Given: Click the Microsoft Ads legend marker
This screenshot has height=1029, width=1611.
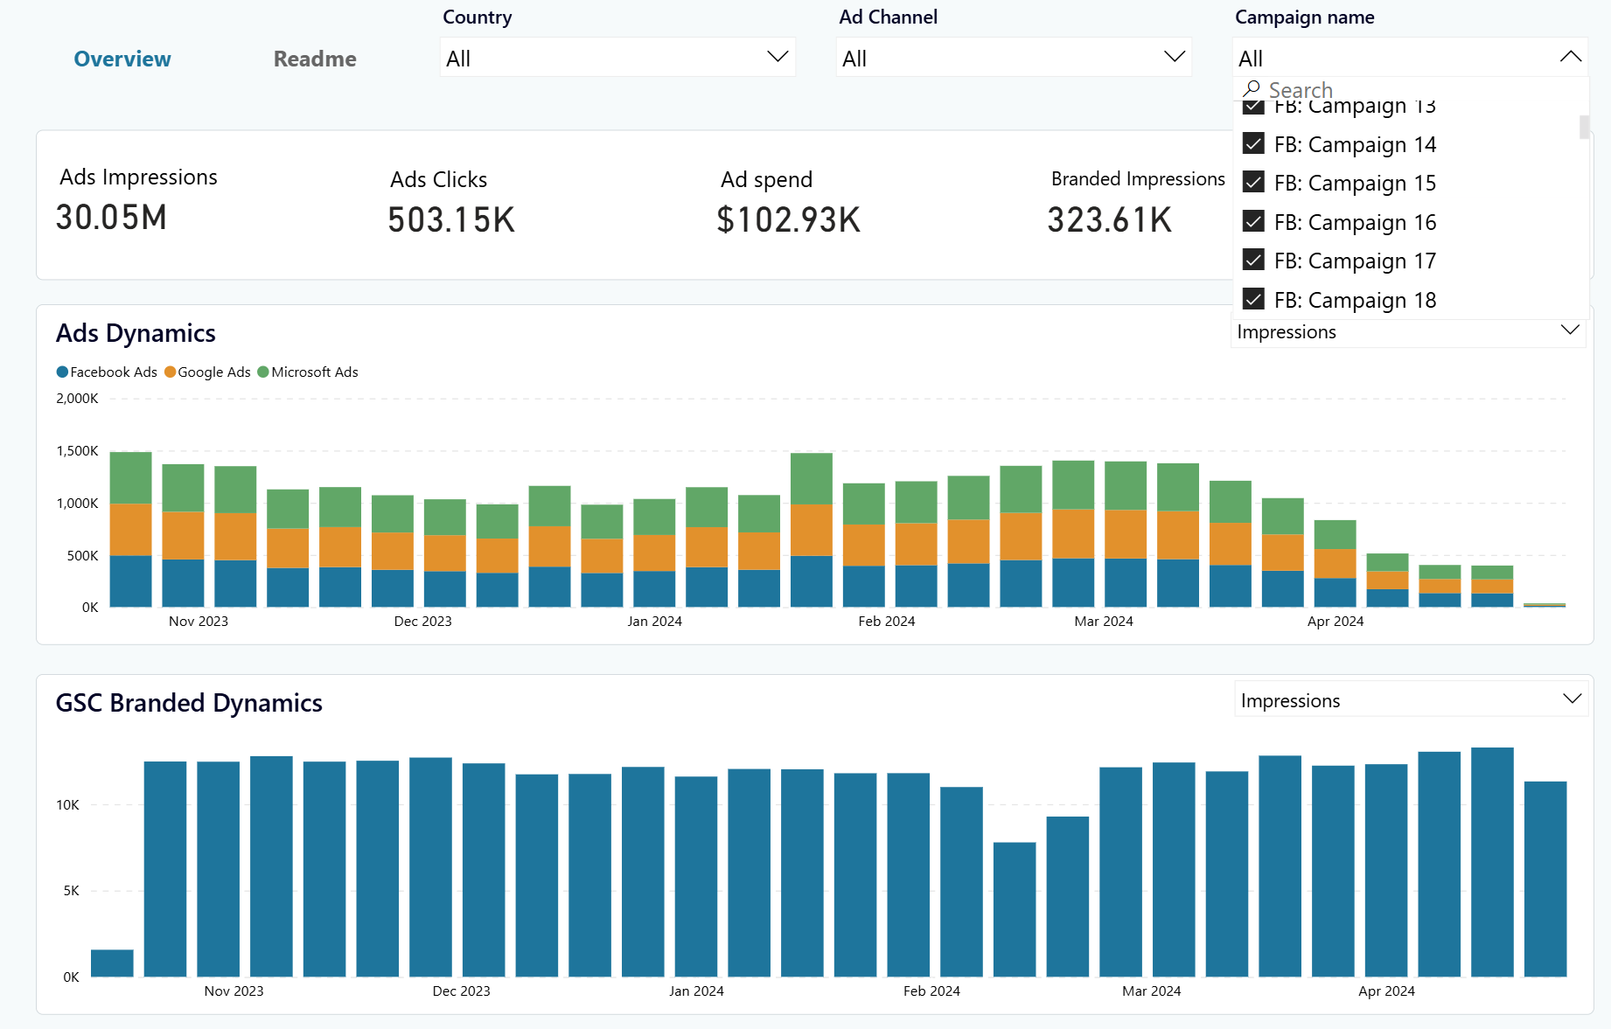Looking at the screenshot, I should 263,372.
